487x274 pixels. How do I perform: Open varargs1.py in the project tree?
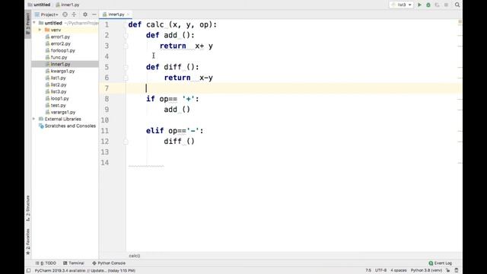(63, 112)
